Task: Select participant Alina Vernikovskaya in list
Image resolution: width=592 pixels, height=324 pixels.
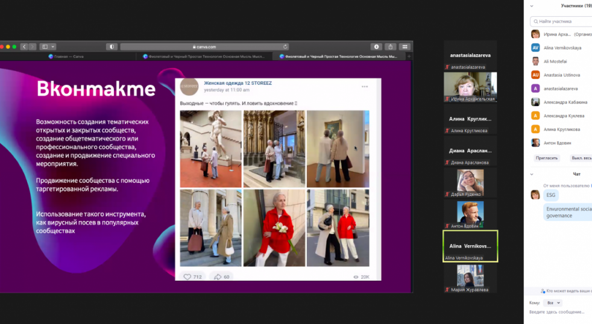Action: tap(561, 48)
